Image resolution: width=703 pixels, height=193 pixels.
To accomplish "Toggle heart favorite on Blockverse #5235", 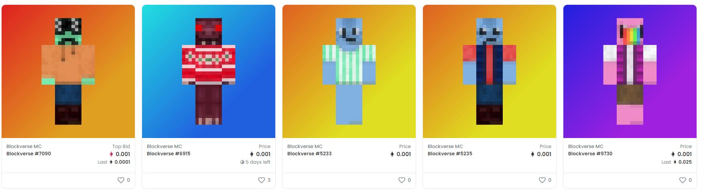I will point(542,180).
